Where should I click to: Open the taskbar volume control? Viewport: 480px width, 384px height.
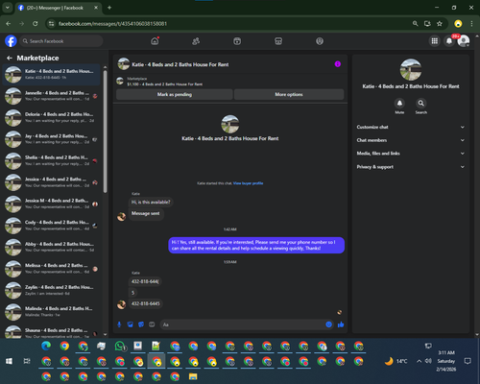[428, 361]
